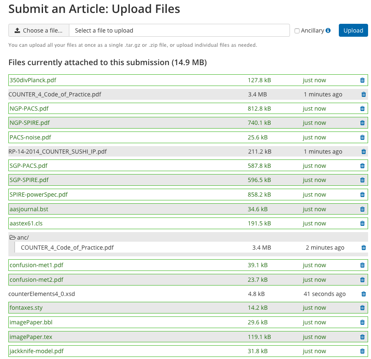Remove imagePaper.bbl using trash icon
The image size is (371, 359).
pyautogui.click(x=362, y=322)
